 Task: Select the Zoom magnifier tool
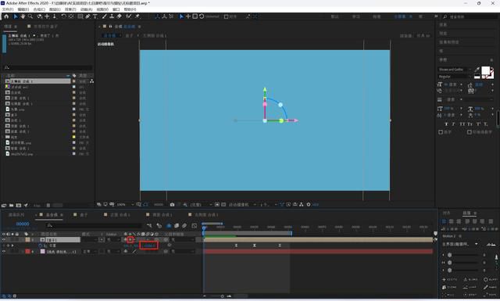(30, 16)
